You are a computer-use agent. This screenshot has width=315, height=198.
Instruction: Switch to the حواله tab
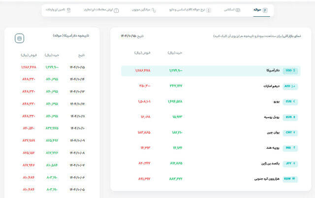point(259,10)
